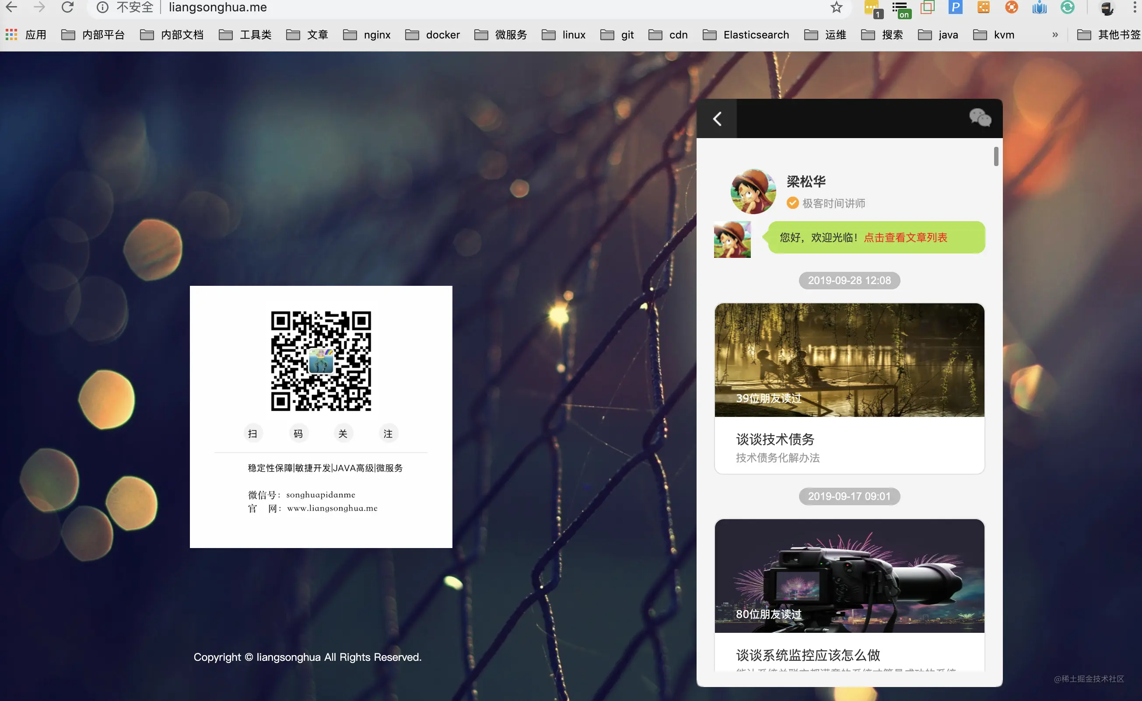The width and height of the screenshot is (1142, 701).
Task: Open the Chrome profile avatar
Action: [x=1107, y=8]
